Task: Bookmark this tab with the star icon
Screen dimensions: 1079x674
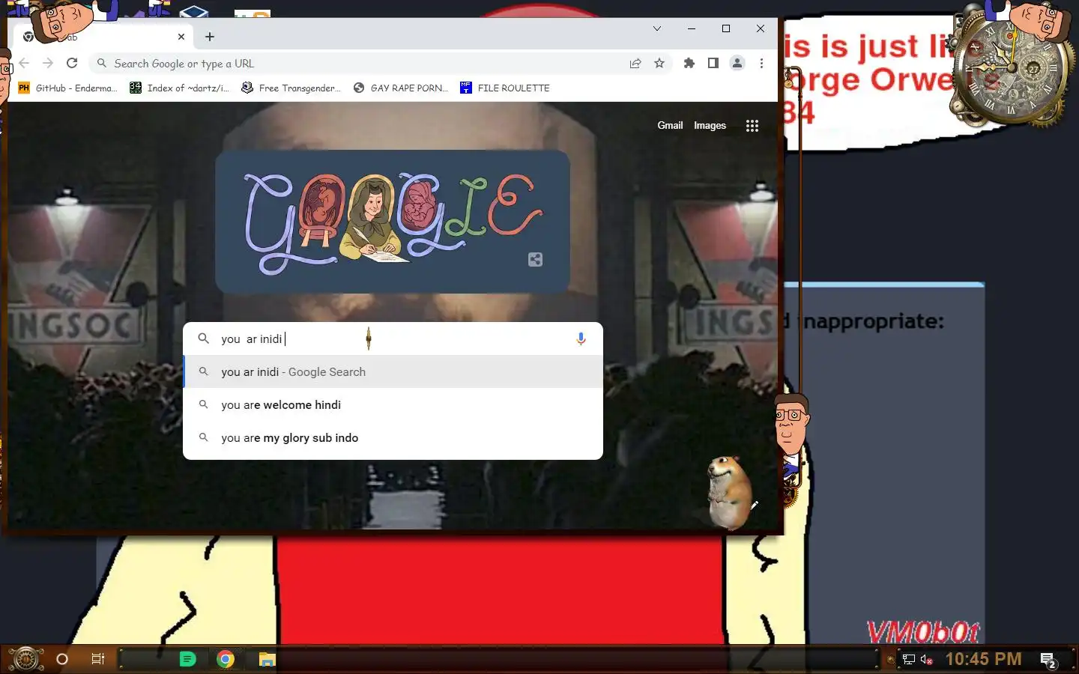Action: (x=659, y=63)
